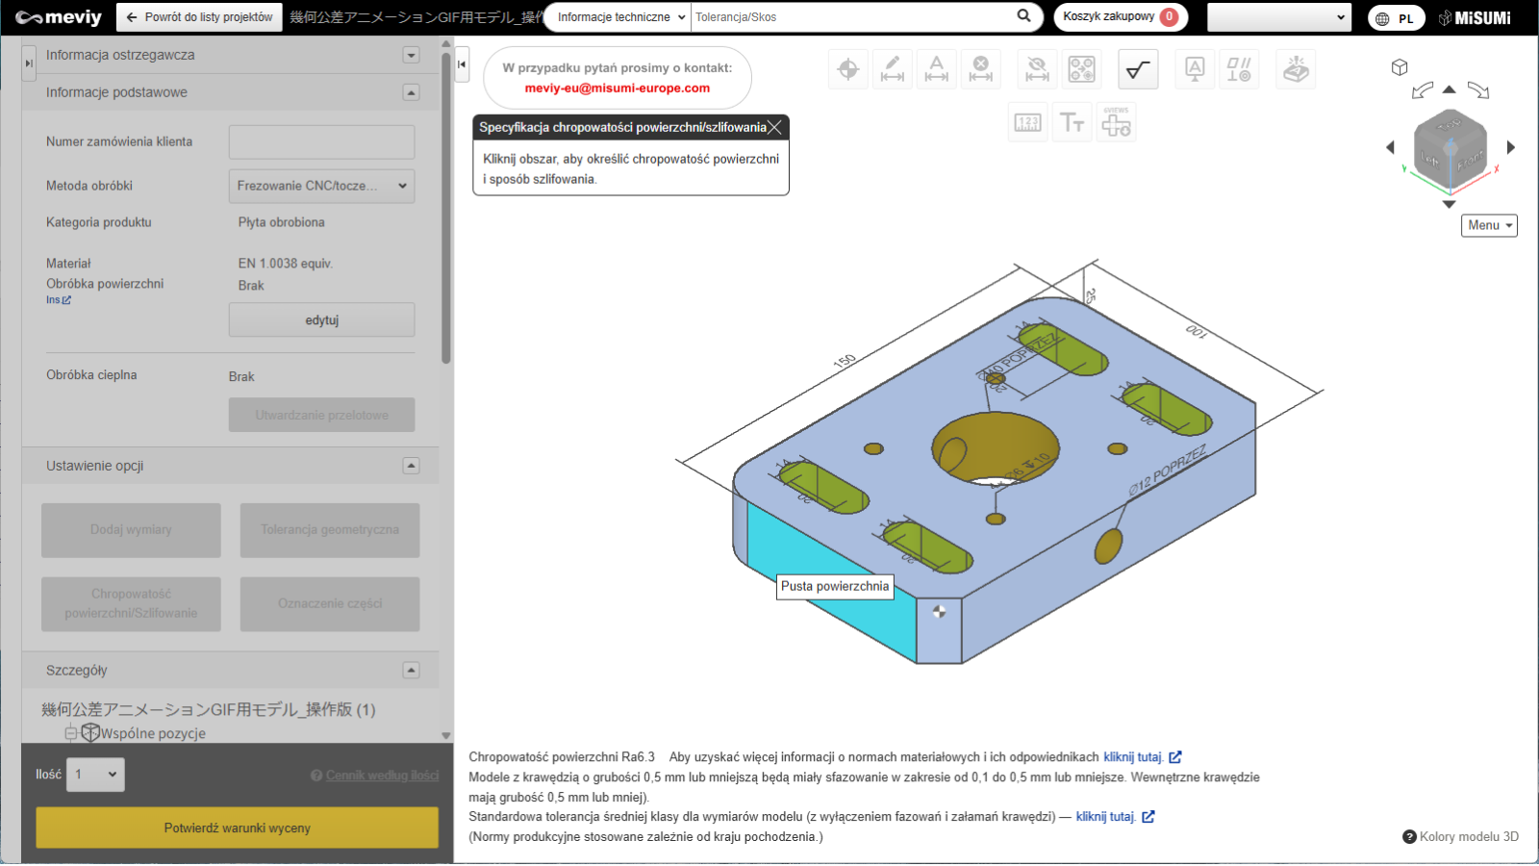This screenshot has height=866, width=1539.
Task: Click Powrót do listy projektów button
Action: pos(199,17)
